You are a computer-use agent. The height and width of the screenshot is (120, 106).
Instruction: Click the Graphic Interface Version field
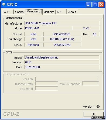(x=67, y=79)
